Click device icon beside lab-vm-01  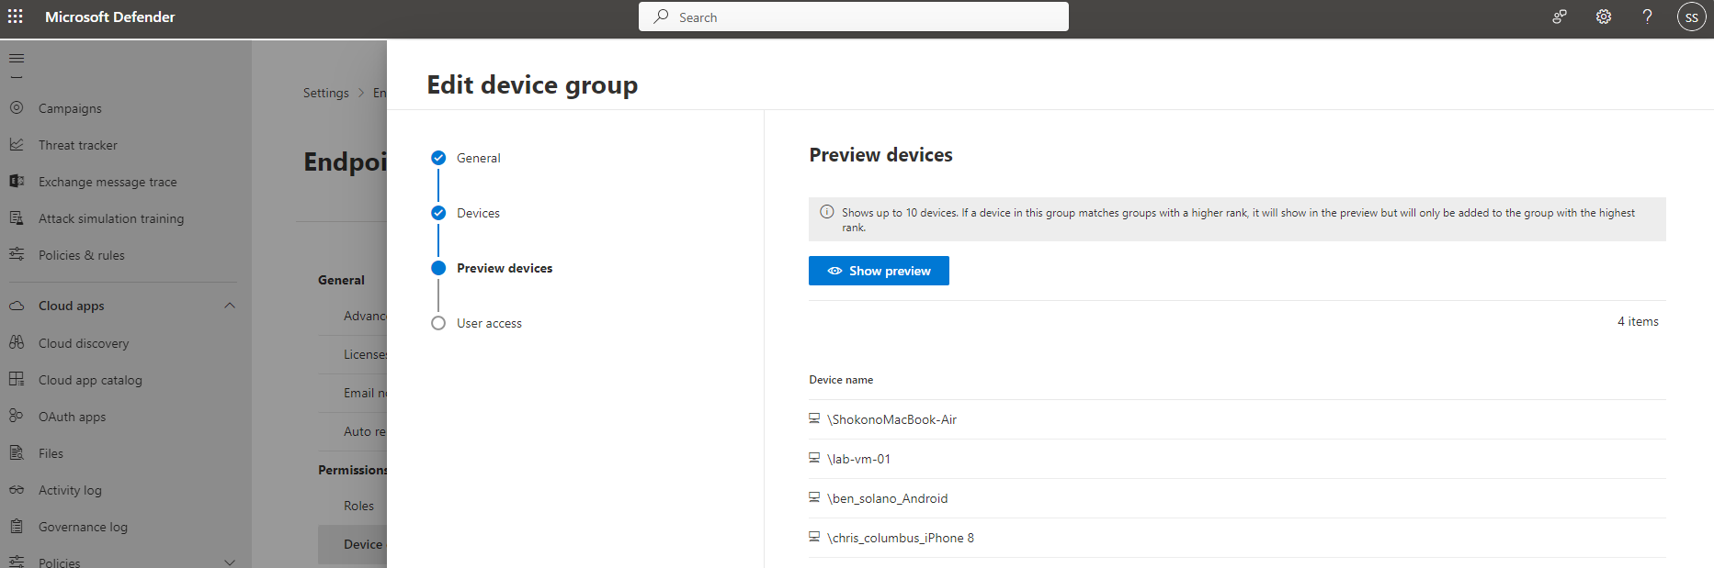pyautogui.click(x=814, y=458)
